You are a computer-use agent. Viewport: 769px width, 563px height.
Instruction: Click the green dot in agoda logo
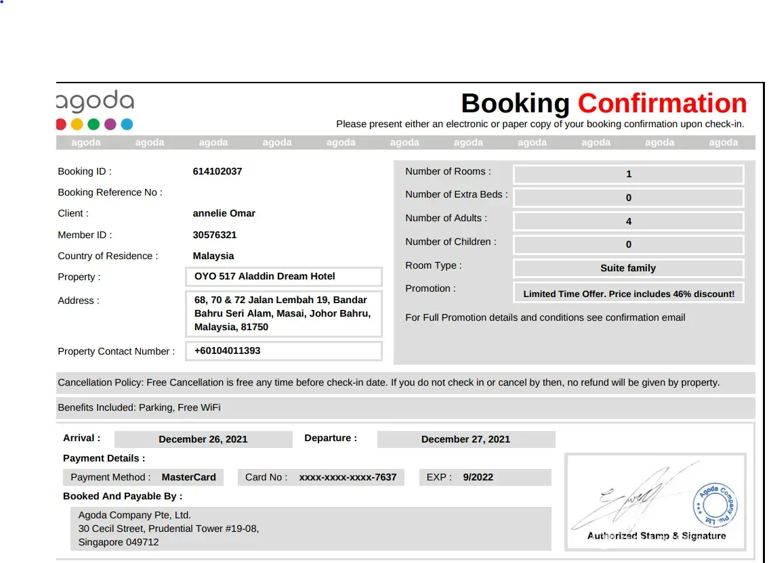click(x=93, y=125)
